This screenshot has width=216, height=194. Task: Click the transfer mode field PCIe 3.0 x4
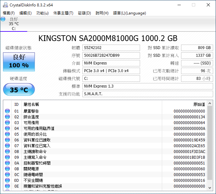pyautogui.click(x=111, y=71)
